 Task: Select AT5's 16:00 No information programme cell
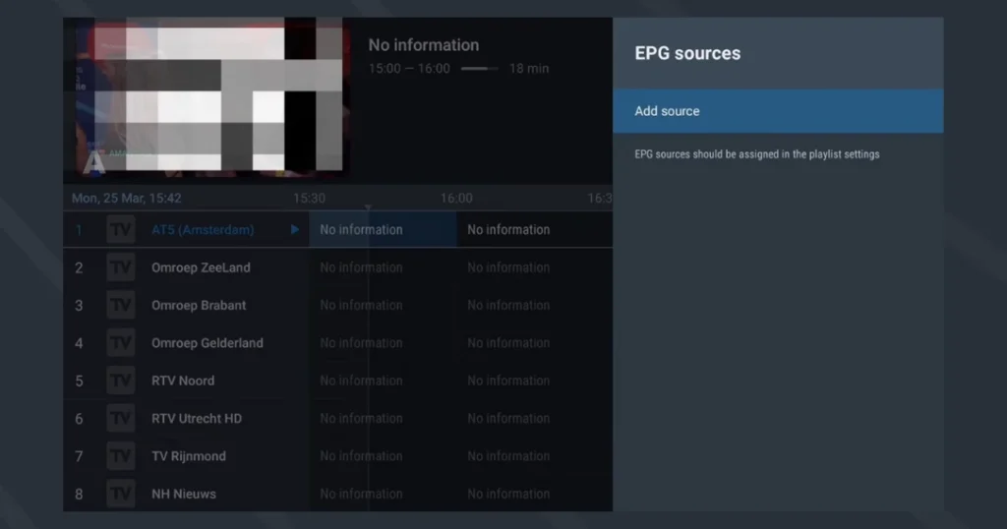pos(534,230)
